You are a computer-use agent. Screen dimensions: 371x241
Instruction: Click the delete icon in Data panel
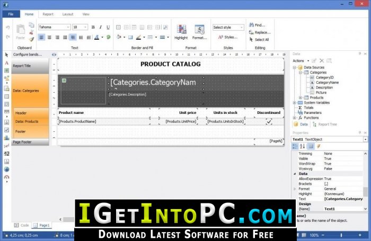coord(321,61)
